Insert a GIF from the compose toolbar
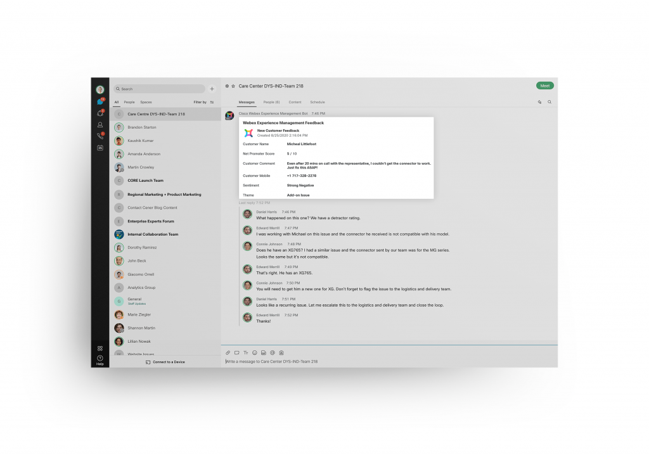The width and height of the screenshot is (649, 455). click(x=264, y=352)
